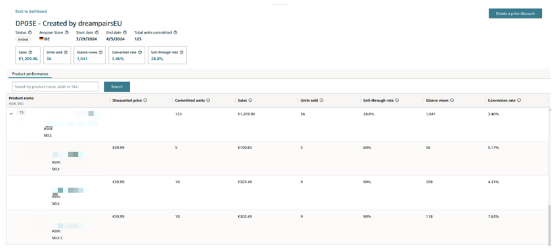Click the Units sold column info icon
Screen dimensions: 559x250
tap(321, 101)
